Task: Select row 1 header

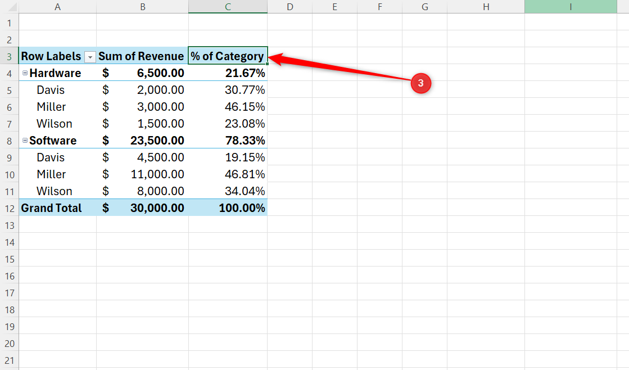Action: (x=9, y=22)
